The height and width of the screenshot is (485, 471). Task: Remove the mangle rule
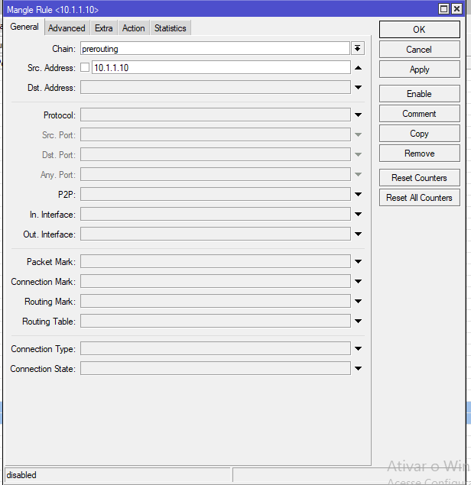[419, 154]
